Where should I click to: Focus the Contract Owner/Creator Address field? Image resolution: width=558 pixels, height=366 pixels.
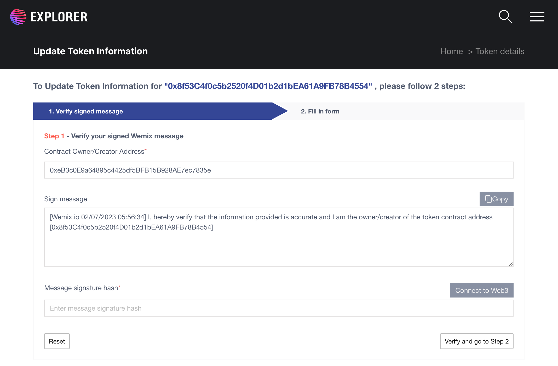[x=279, y=170]
